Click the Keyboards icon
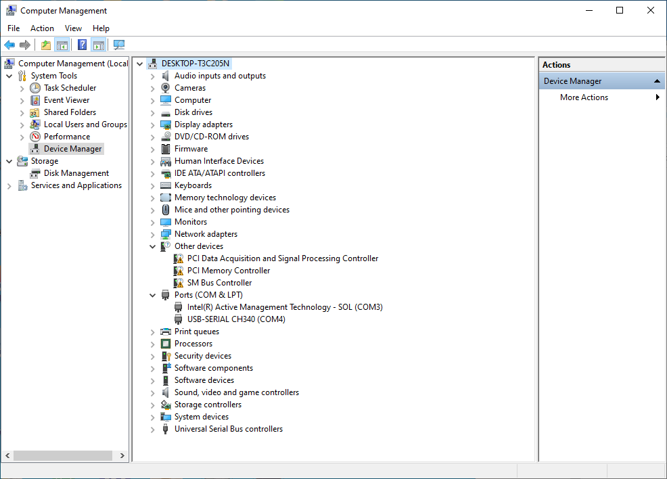Screen dimensions: 667x479 tap(166, 185)
